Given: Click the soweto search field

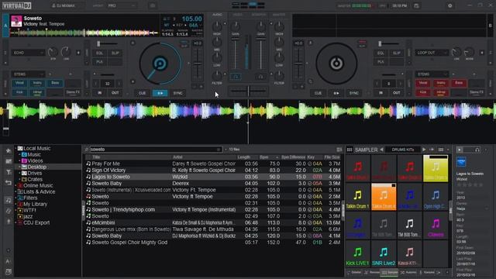Looking at the screenshot, I should (156, 150).
